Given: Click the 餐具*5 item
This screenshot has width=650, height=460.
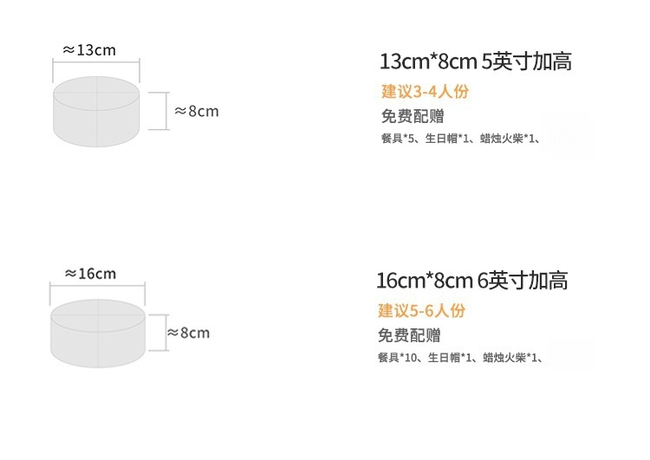Looking at the screenshot, I should point(400,138).
